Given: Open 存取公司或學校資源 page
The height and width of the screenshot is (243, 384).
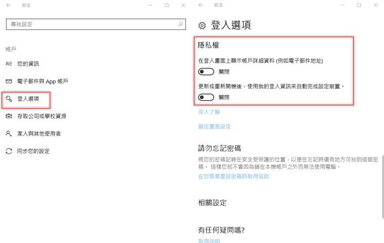Looking at the screenshot, I should coord(42,116).
